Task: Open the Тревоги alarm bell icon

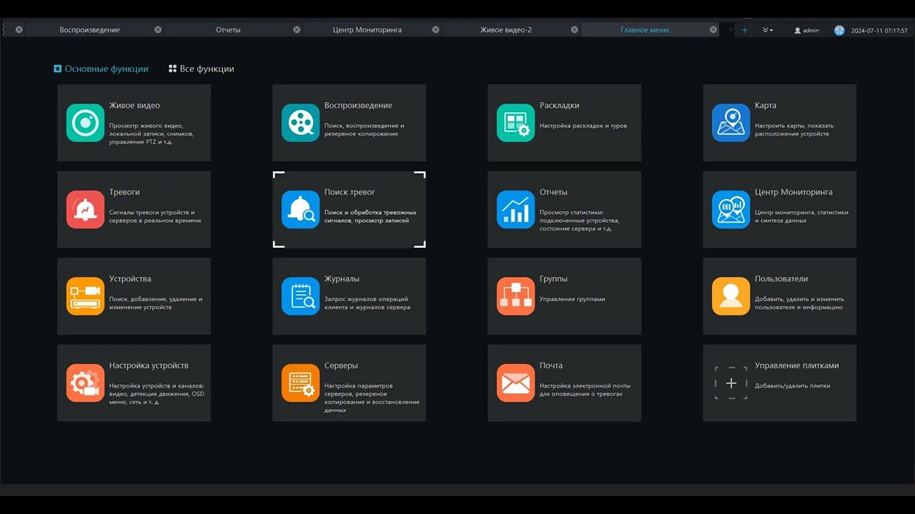Action: (x=85, y=210)
